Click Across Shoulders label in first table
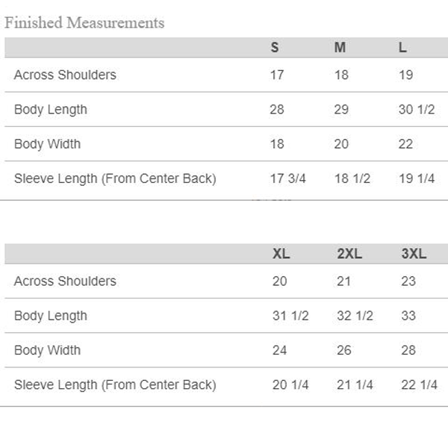Image resolution: width=448 pixels, height=448 pixels. (x=65, y=75)
